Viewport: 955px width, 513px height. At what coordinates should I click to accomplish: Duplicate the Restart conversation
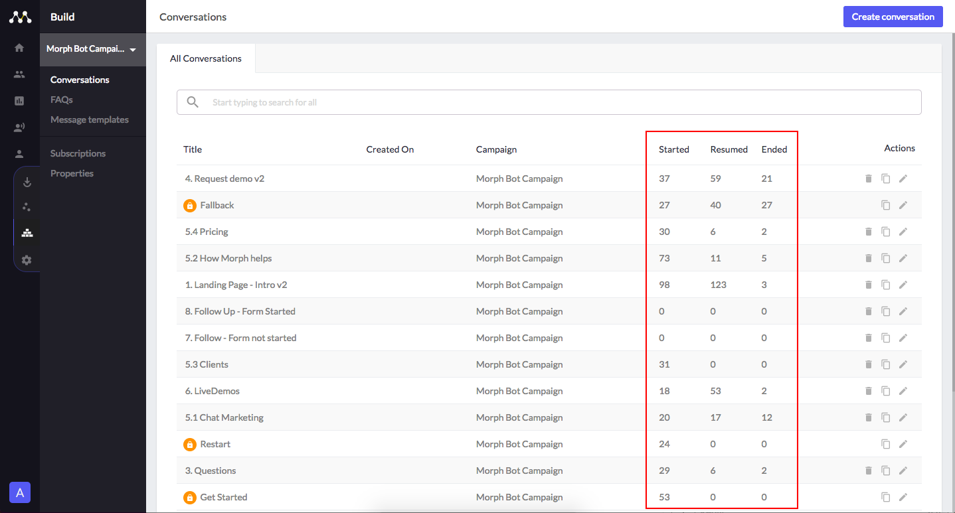885,444
